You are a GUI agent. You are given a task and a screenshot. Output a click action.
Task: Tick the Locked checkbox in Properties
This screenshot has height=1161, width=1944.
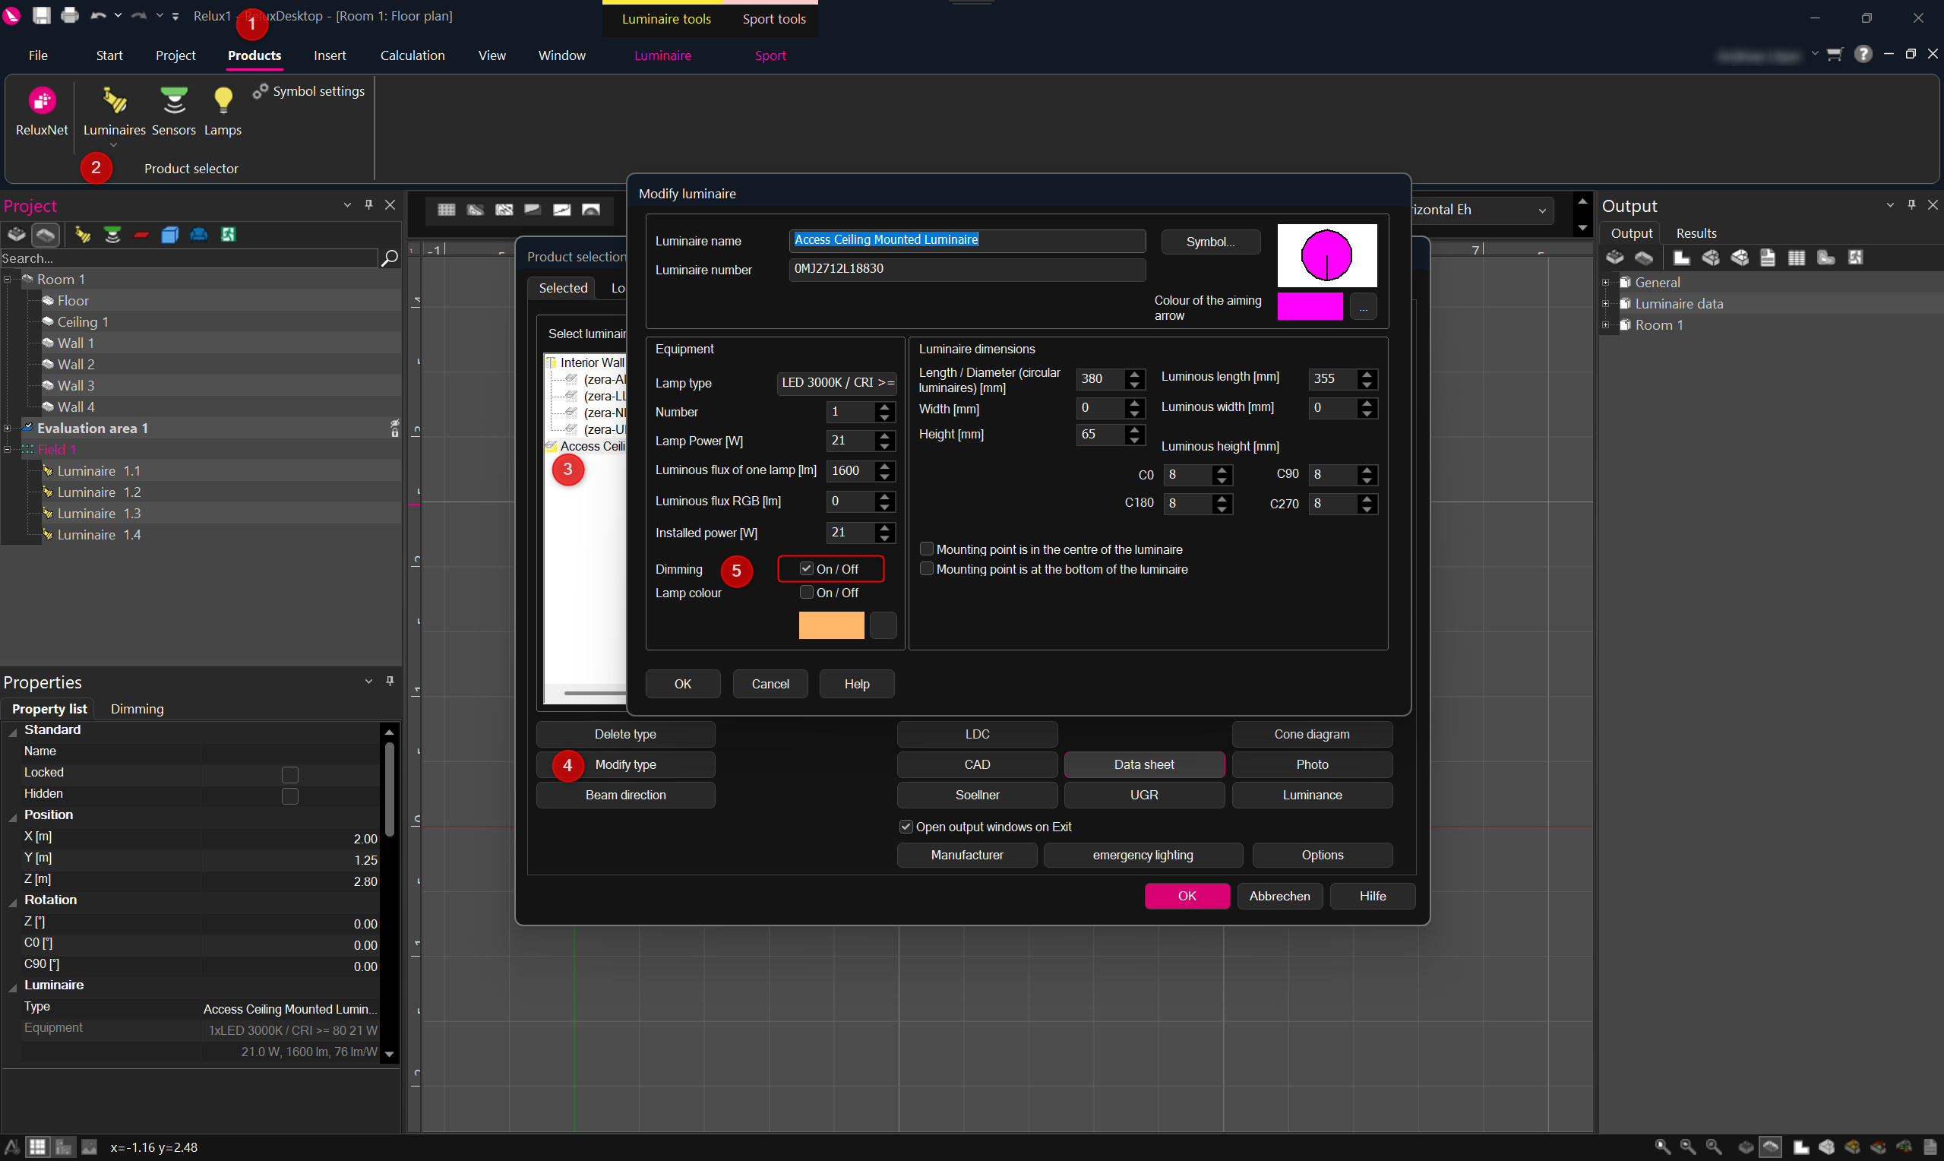[290, 774]
